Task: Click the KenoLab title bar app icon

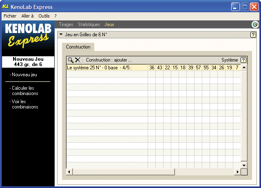Action: pyautogui.click(x=6, y=7)
